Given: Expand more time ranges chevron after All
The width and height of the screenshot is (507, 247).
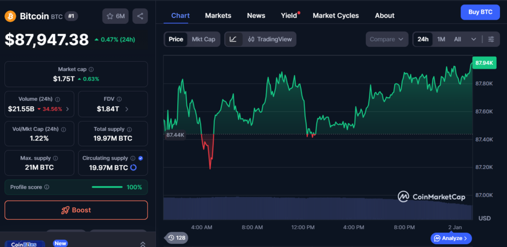Looking at the screenshot, I should click(474, 39).
